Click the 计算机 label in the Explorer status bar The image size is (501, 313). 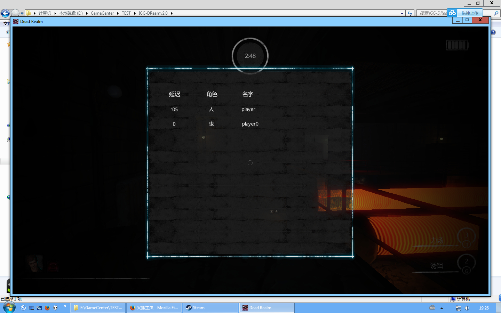click(463, 299)
